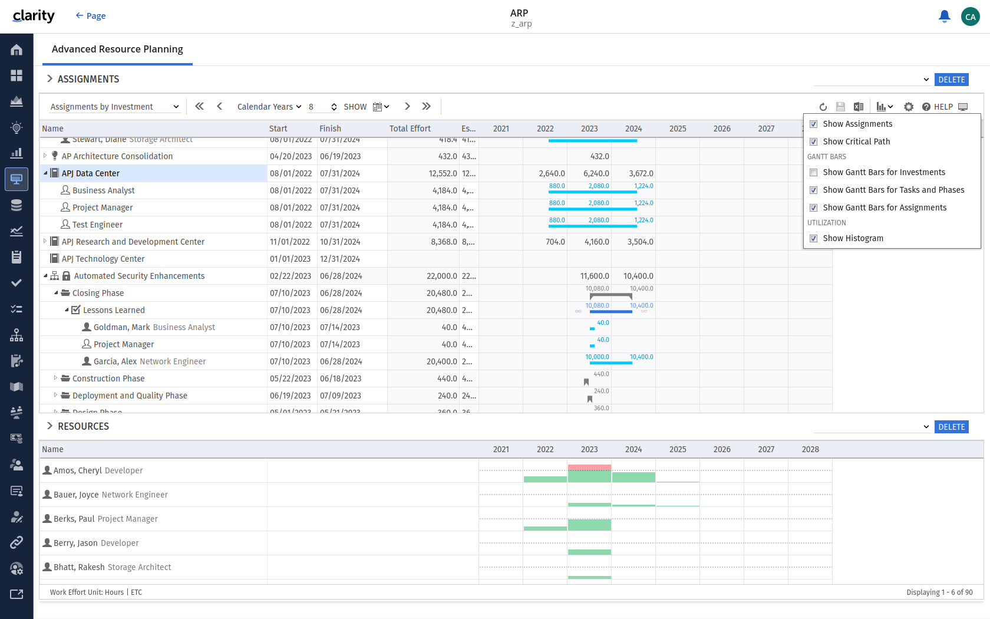
Task: Collapse the RESOURCES section chevron
Action: click(x=49, y=426)
